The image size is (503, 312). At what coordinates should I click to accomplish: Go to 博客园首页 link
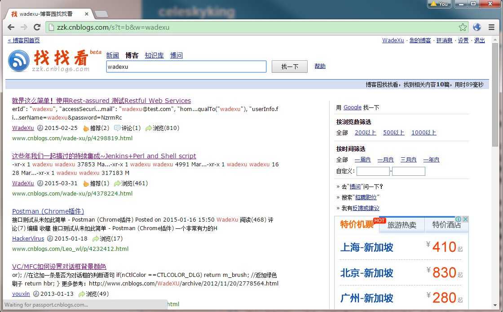24,40
